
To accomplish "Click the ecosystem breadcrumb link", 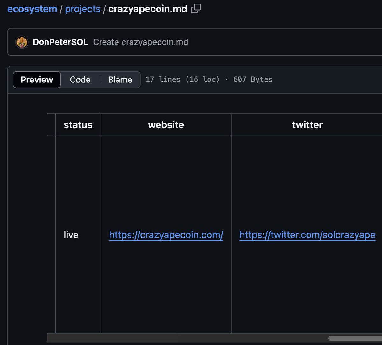I will (32, 9).
